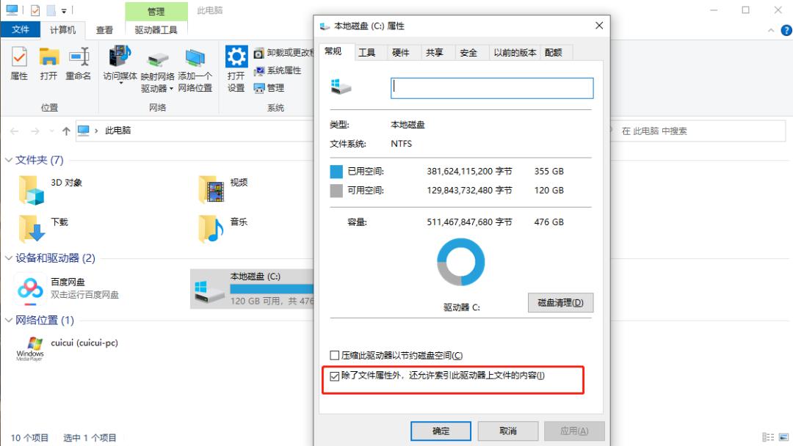The image size is (793, 446).
Task: Switch to the 安全 tab
Action: (x=468, y=53)
